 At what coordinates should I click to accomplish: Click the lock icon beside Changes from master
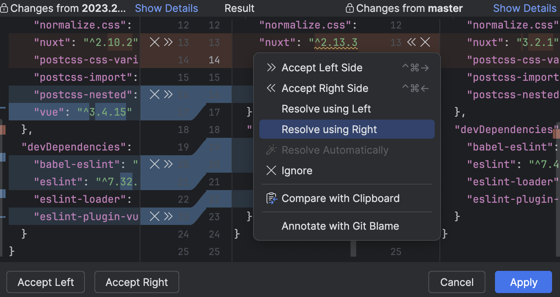[349, 8]
